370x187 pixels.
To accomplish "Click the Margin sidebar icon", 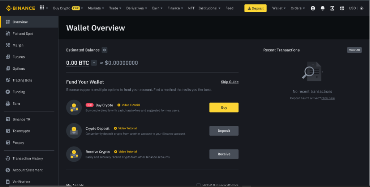I will click(x=8, y=45).
